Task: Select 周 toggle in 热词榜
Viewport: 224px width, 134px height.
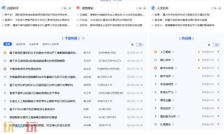Action: click(209, 45)
